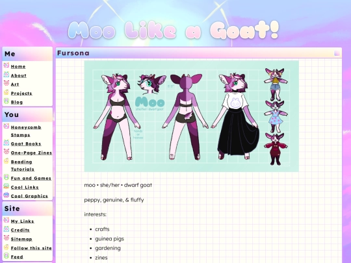
Task: Click the icon next to Blog
Action: (x=6, y=101)
